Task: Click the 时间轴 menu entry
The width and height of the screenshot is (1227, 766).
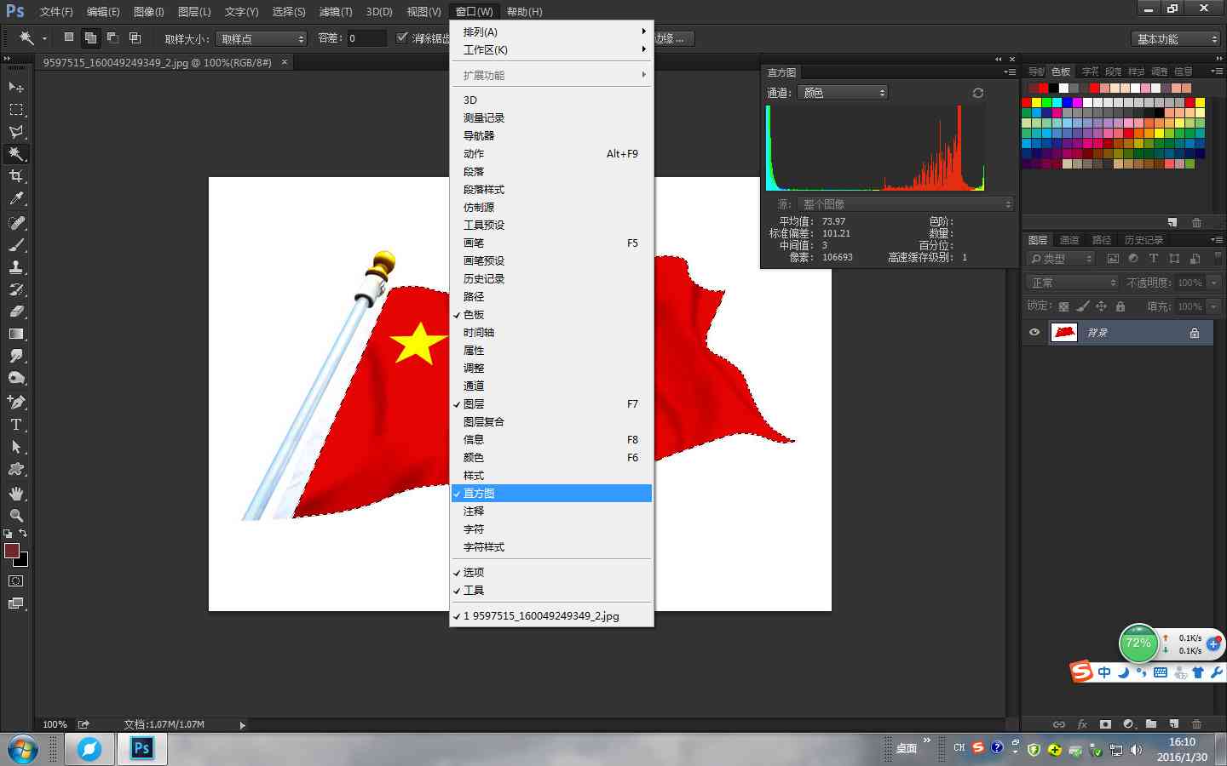Action: (x=551, y=333)
